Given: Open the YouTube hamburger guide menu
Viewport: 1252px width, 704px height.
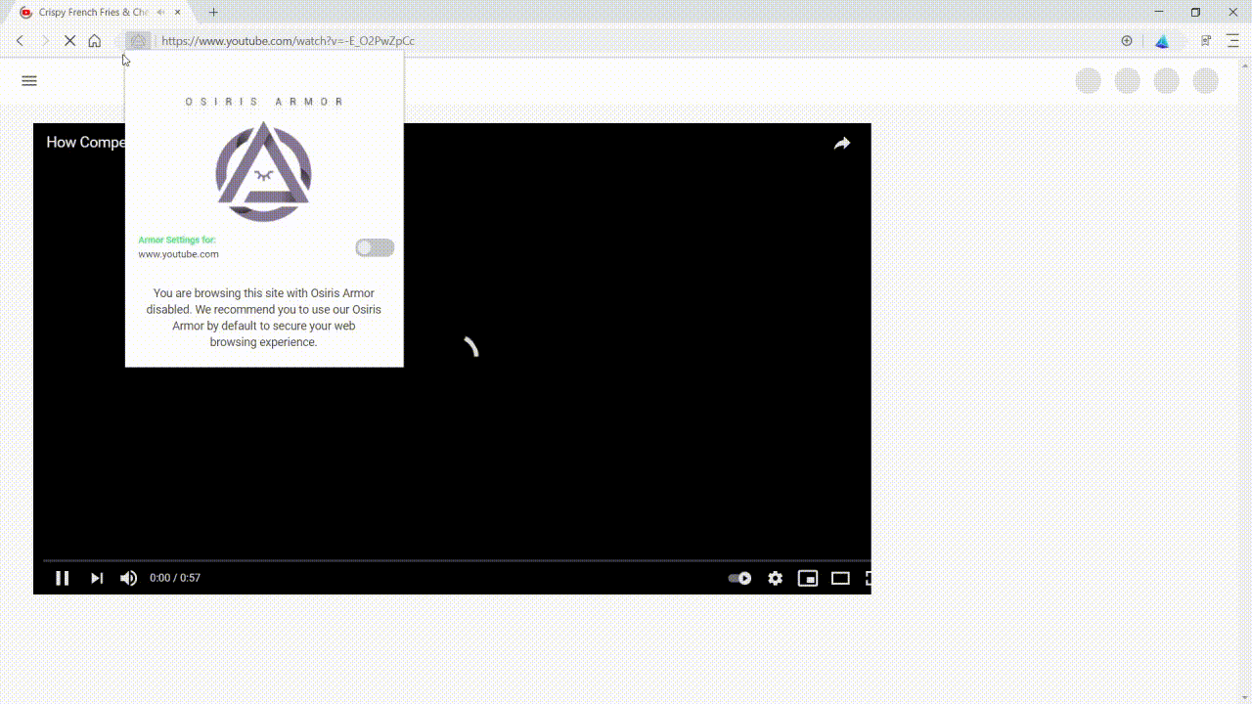Looking at the screenshot, I should (x=29, y=81).
